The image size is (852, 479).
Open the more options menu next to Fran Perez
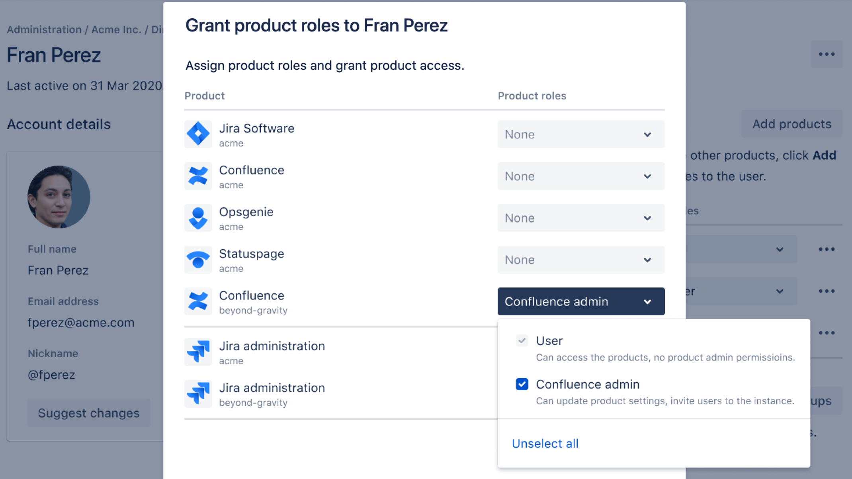[827, 54]
